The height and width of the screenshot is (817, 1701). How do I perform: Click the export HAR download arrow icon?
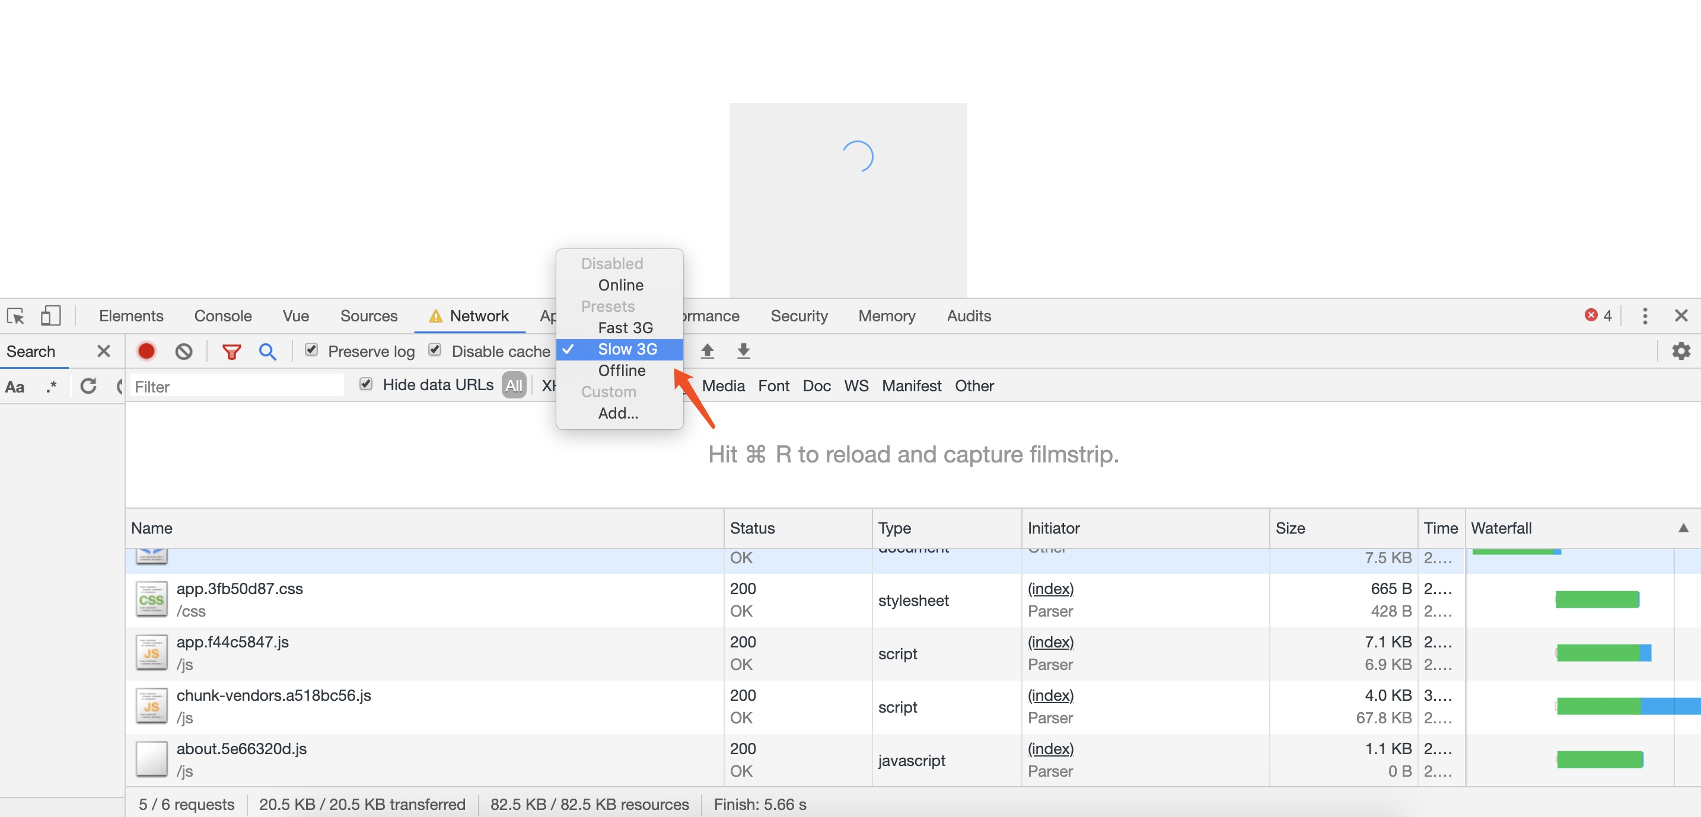click(x=744, y=350)
